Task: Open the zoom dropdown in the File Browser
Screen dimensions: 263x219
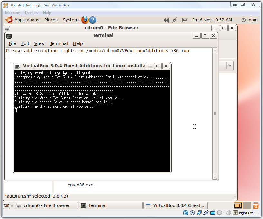Action: click(x=229, y=65)
